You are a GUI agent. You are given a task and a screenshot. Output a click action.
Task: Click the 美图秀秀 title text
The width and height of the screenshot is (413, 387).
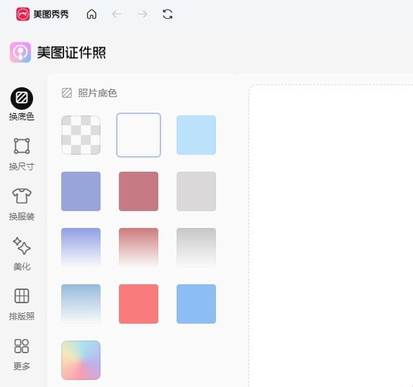[x=51, y=14]
